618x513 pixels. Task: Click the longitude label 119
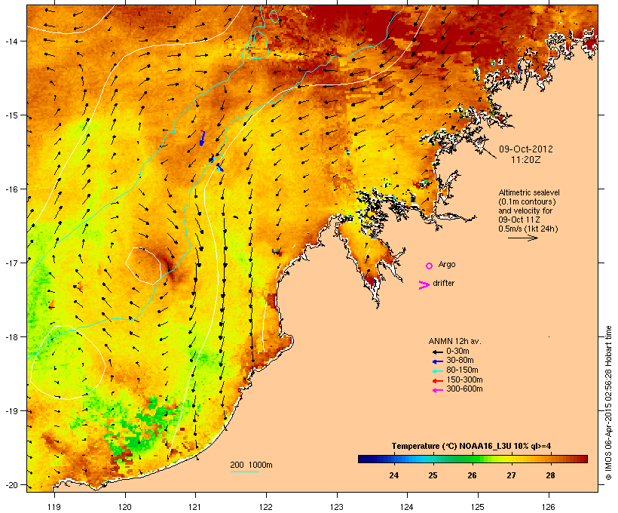coord(54,507)
